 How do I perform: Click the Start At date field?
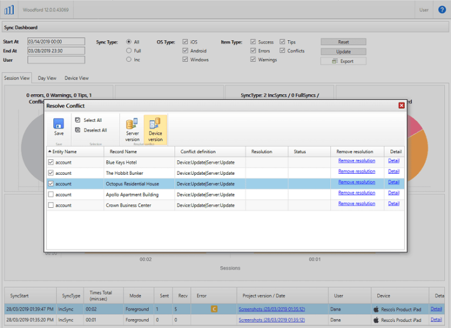pyautogui.click(x=56, y=41)
